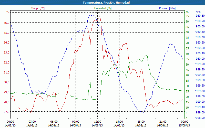The width and height of the screenshot is (205, 128).
Task: Click humidity axis value 25
Action: point(187,91)
